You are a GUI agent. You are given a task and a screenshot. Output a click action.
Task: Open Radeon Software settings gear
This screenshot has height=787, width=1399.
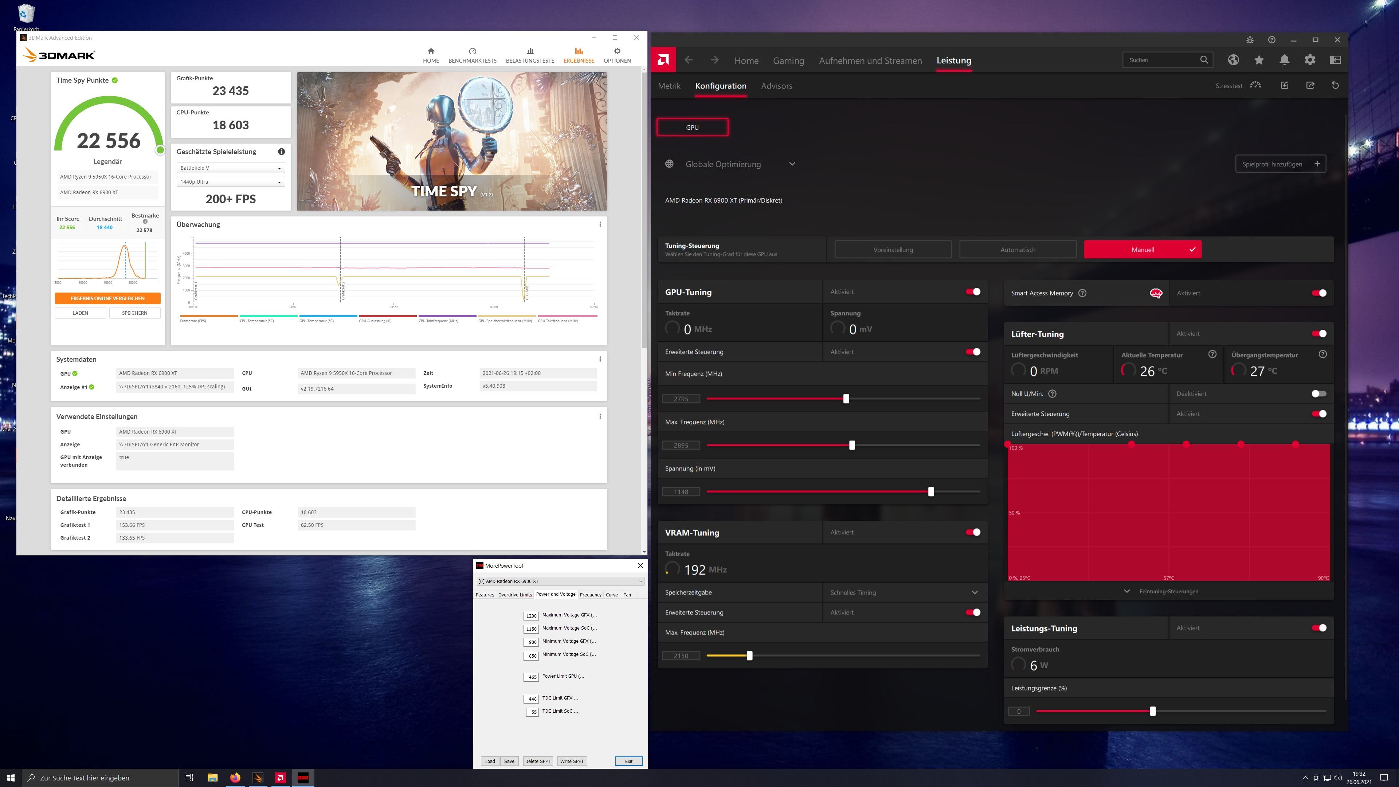point(1310,60)
